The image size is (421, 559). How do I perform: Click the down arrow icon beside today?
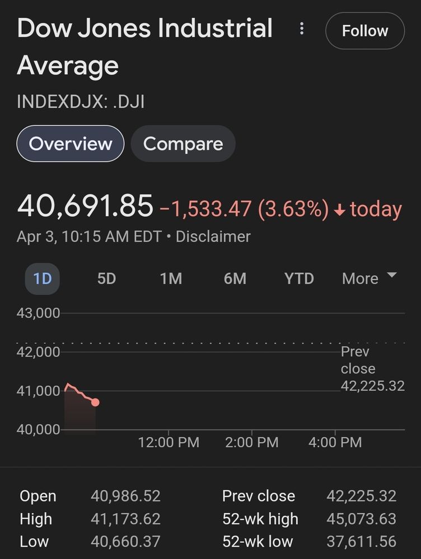339,210
